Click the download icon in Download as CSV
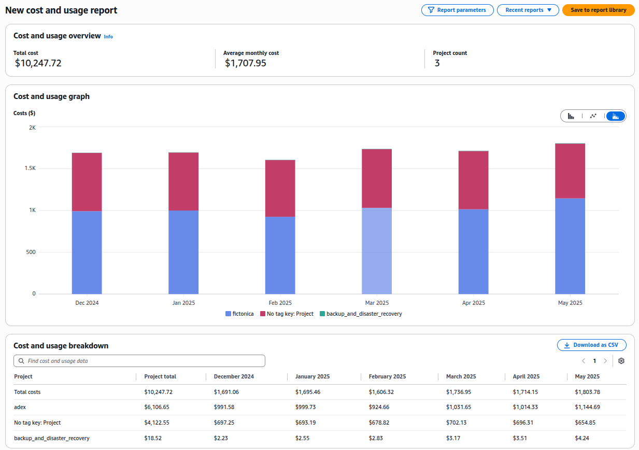The height and width of the screenshot is (450, 639). (x=566, y=345)
